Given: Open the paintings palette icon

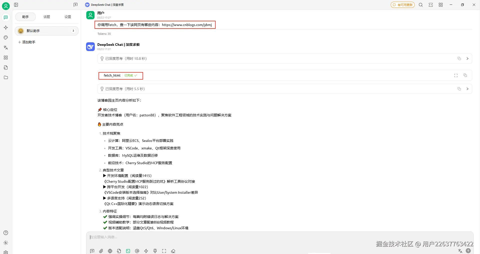Looking at the screenshot, I should pos(6,38).
